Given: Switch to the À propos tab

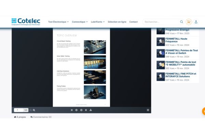Looking at the screenshot, I should click(x=20, y=117).
